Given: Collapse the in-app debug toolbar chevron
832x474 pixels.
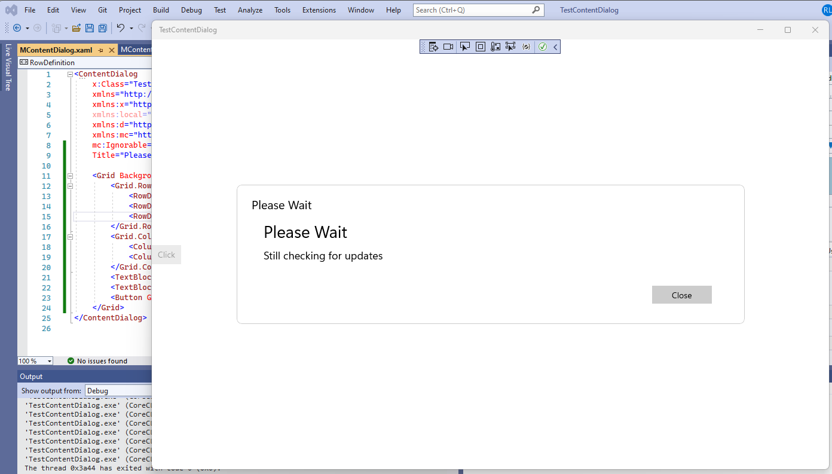Looking at the screenshot, I should (x=555, y=47).
